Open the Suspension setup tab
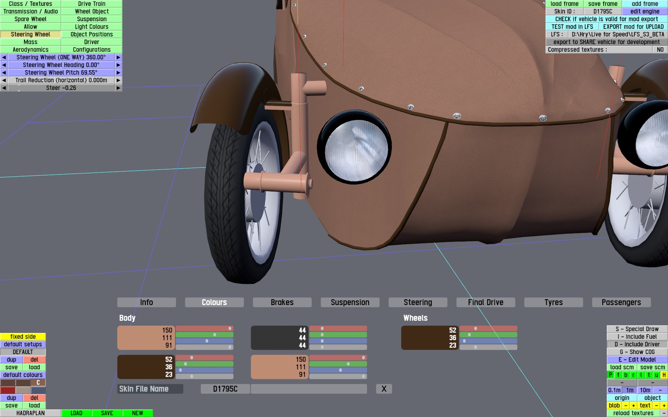The height and width of the screenshot is (417, 668). click(x=350, y=302)
